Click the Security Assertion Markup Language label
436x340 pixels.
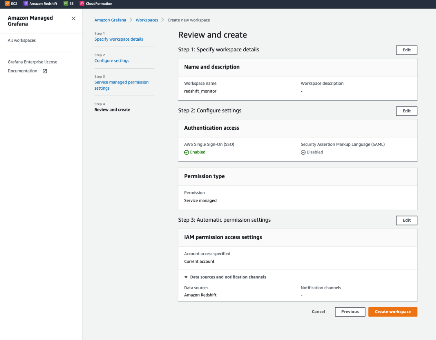click(343, 144)
